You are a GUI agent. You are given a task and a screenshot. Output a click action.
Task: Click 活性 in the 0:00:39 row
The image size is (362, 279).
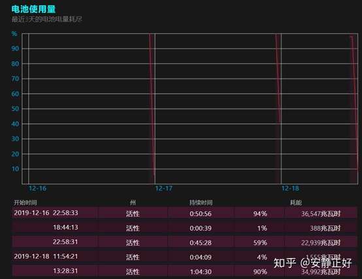tap(133, 228)
